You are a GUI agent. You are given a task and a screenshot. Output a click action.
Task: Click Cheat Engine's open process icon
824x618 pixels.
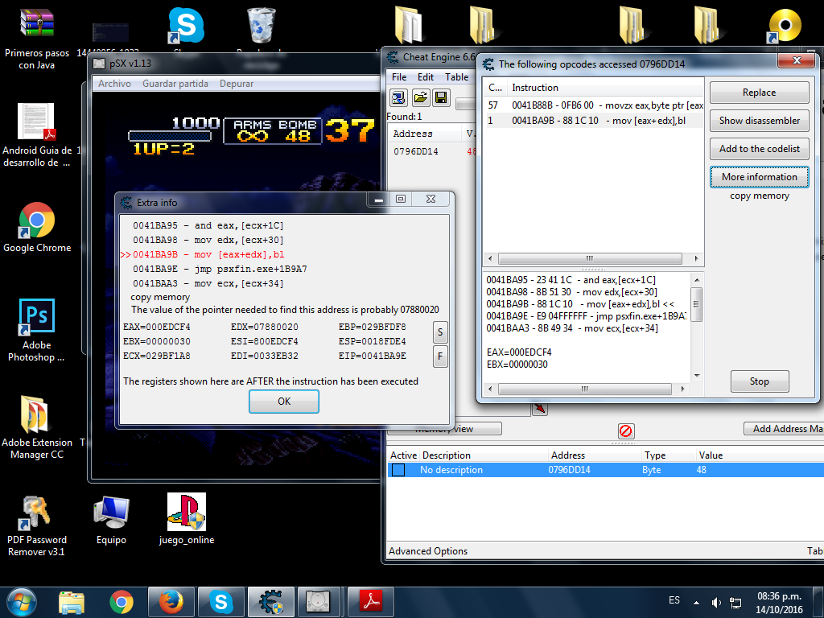point(398,98)
